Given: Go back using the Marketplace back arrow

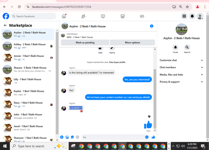Looking at the screenshot, I should [x=5, y=25].
